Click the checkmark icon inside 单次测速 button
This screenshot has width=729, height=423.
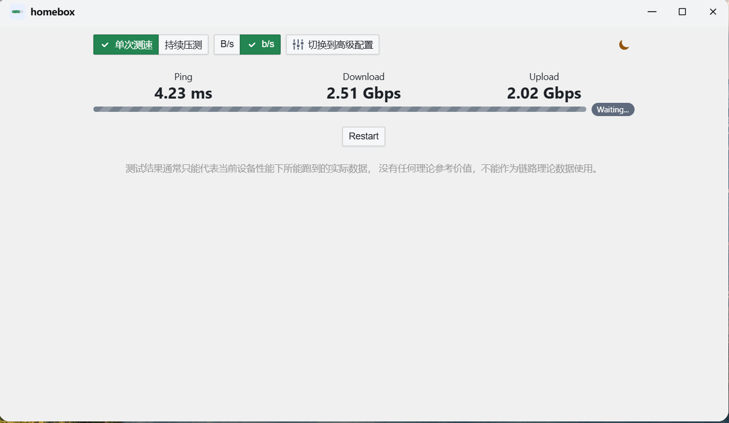click(105, 45)
